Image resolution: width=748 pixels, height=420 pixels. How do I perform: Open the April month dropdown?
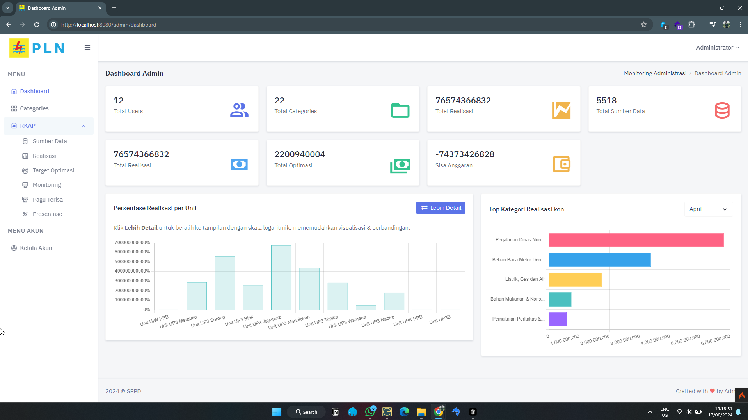coord(708,209)
